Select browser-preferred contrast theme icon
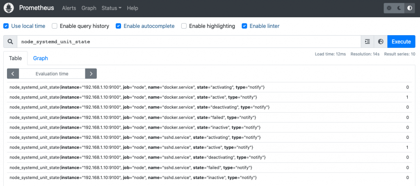This screenshot has height=186, width=420. [x=410, y=8]
